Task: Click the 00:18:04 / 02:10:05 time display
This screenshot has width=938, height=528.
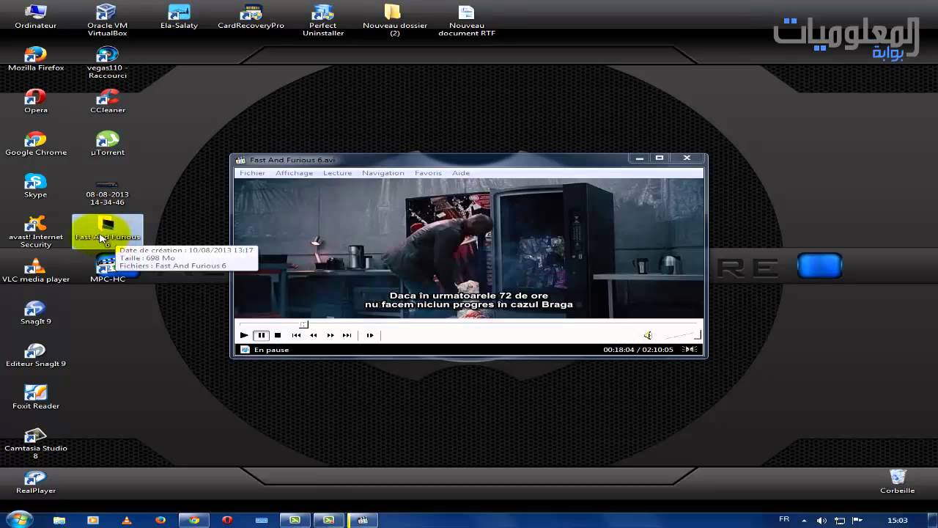Action: coord(638,350)
